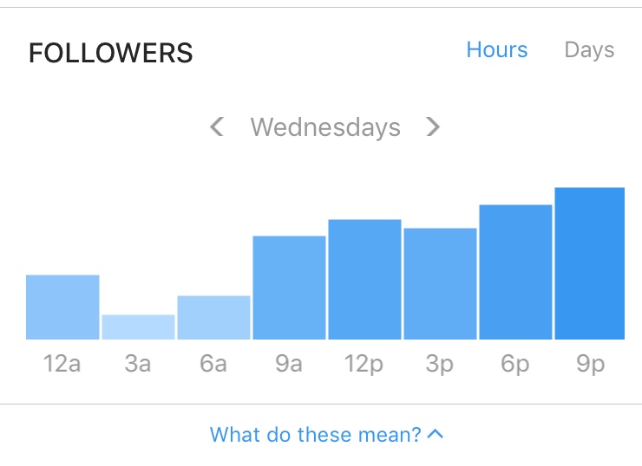Click the FOLLOWERS section heading
This screenshot has height=466, width=642.
(x=110, y=53)
